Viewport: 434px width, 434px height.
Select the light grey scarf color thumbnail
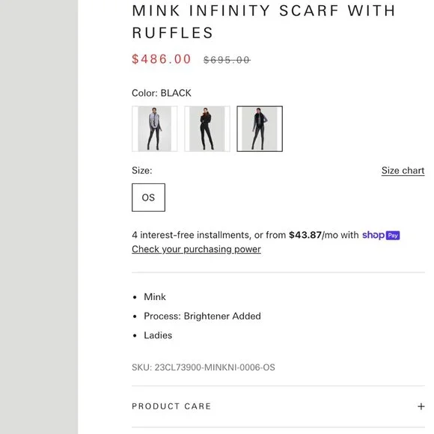coord(154,129)
